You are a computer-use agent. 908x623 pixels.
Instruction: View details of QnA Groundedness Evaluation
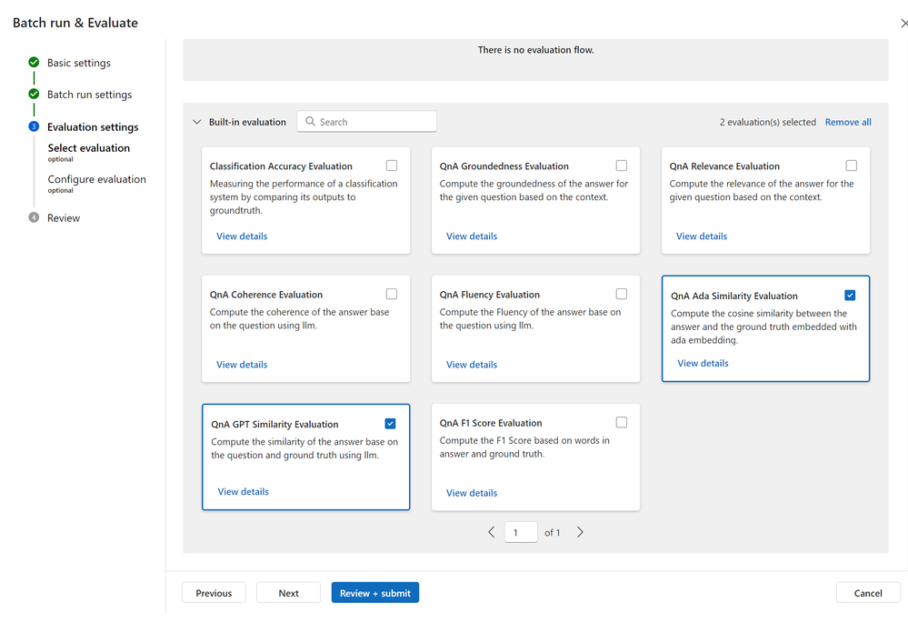pos(472,236)
